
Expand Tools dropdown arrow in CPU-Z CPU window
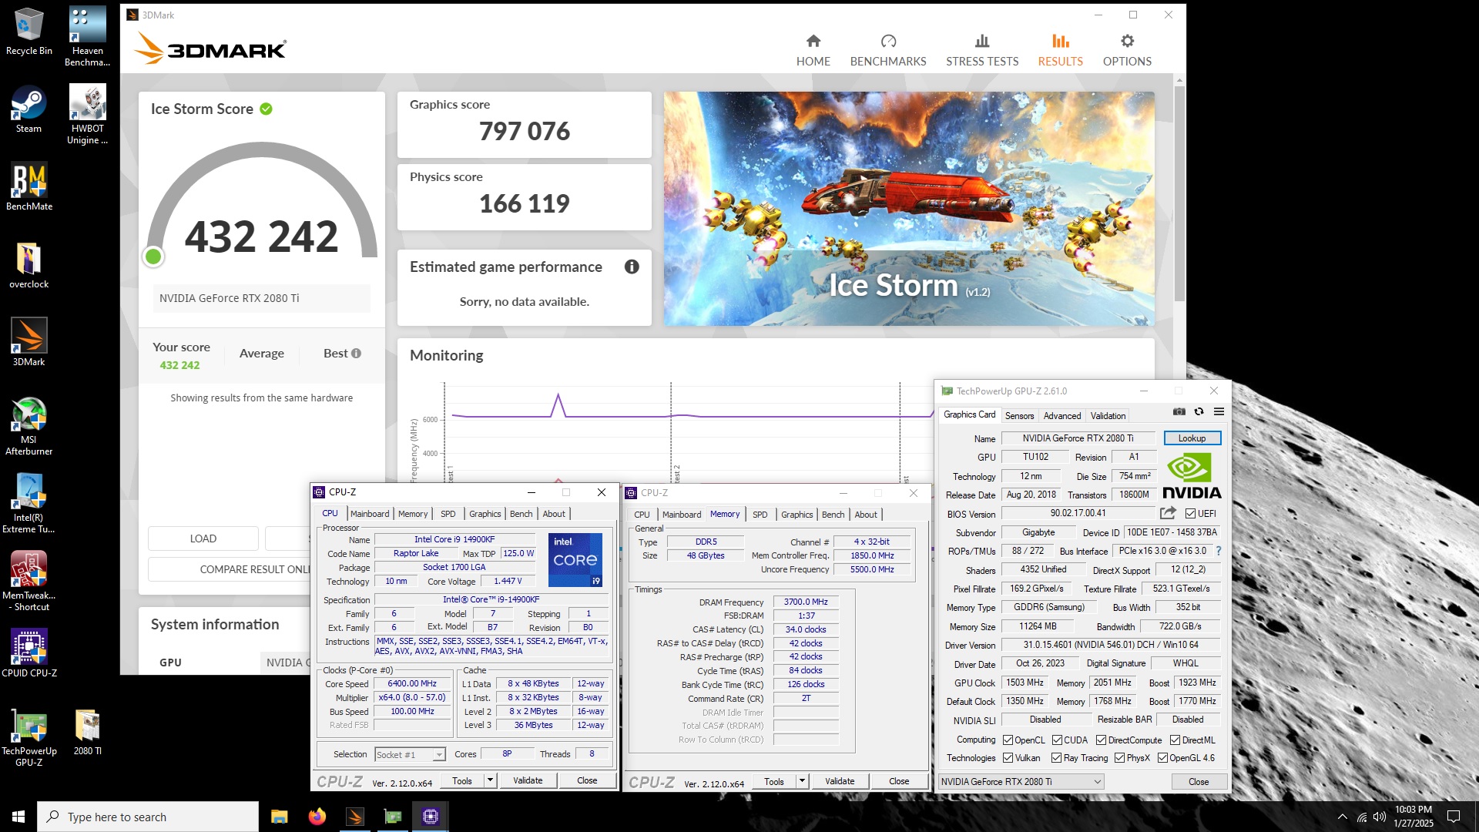coord(490,780)
